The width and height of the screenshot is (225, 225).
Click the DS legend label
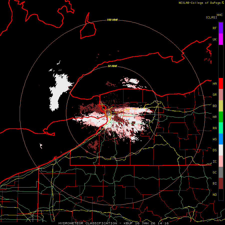214,150
